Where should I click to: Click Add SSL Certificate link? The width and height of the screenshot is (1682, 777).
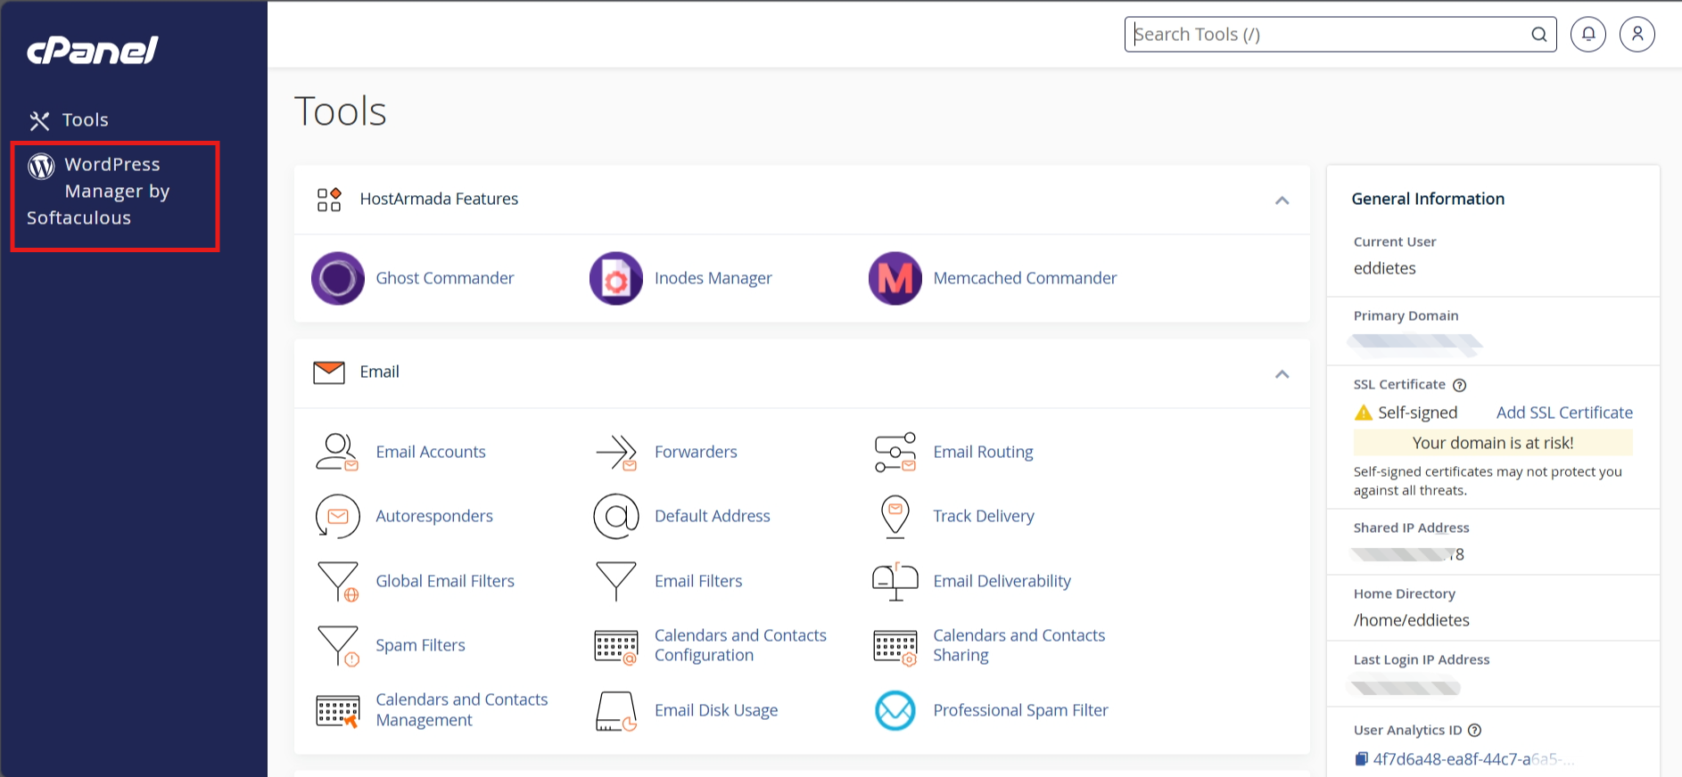pyautogui.click(x=1564, y=413)
